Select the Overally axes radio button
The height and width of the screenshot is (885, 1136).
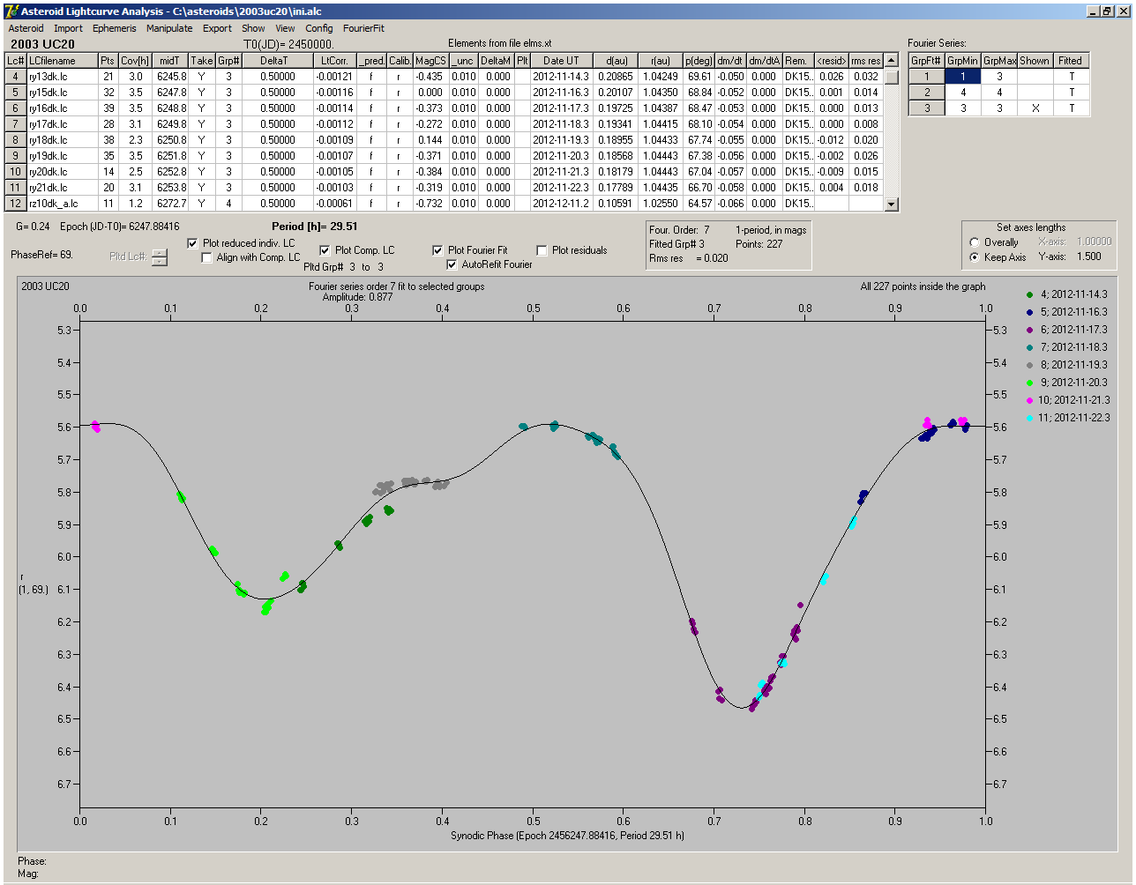tap(975, 242)
